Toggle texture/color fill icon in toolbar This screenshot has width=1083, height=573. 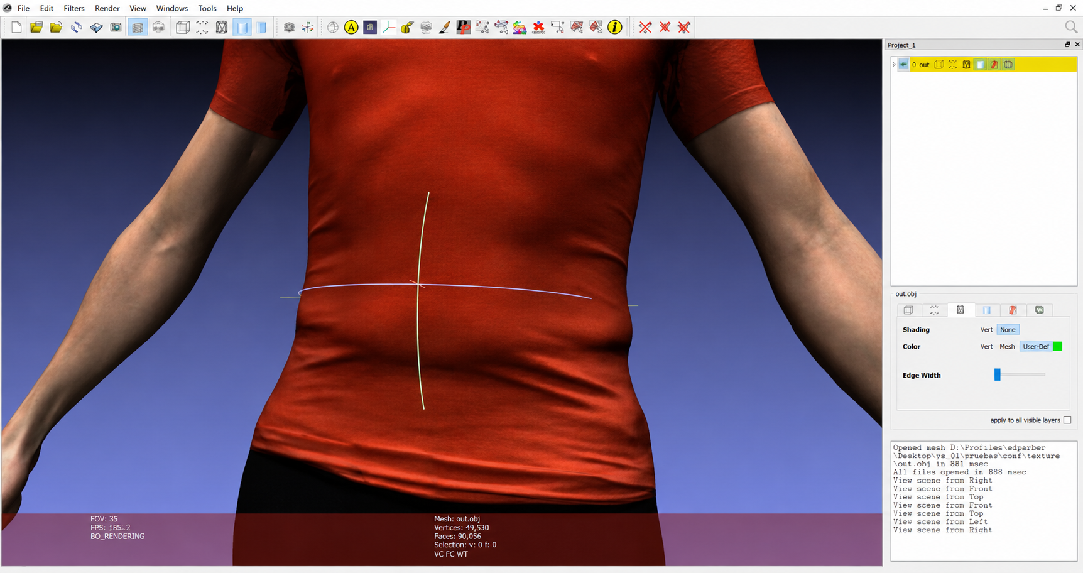point(262,27)
